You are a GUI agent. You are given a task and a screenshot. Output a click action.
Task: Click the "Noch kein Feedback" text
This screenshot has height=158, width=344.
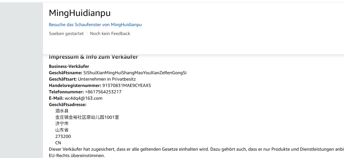(110, 33)
